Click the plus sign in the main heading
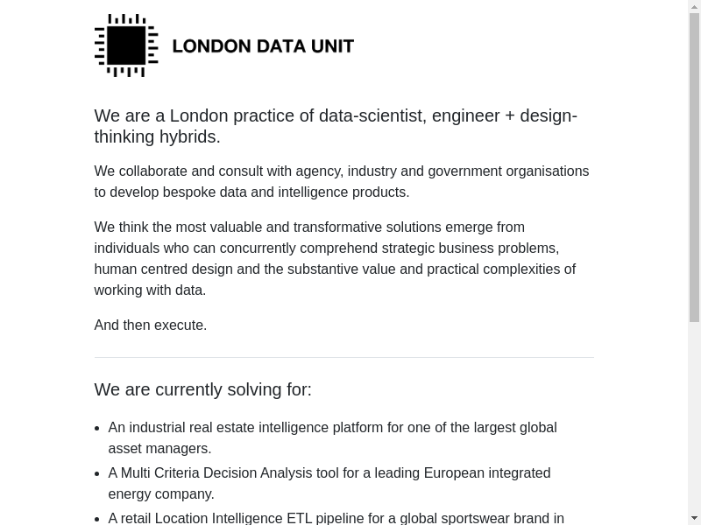701x525 pixels. 510,116
